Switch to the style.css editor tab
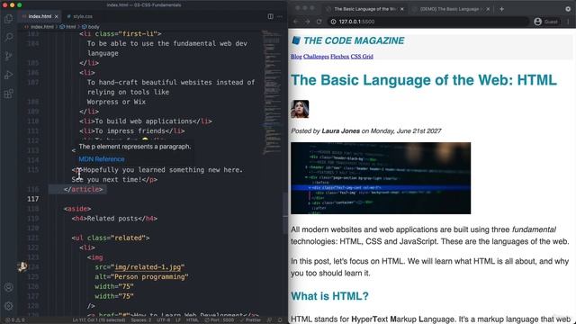This screenshot has height=324, width=576. click(80, 16)
